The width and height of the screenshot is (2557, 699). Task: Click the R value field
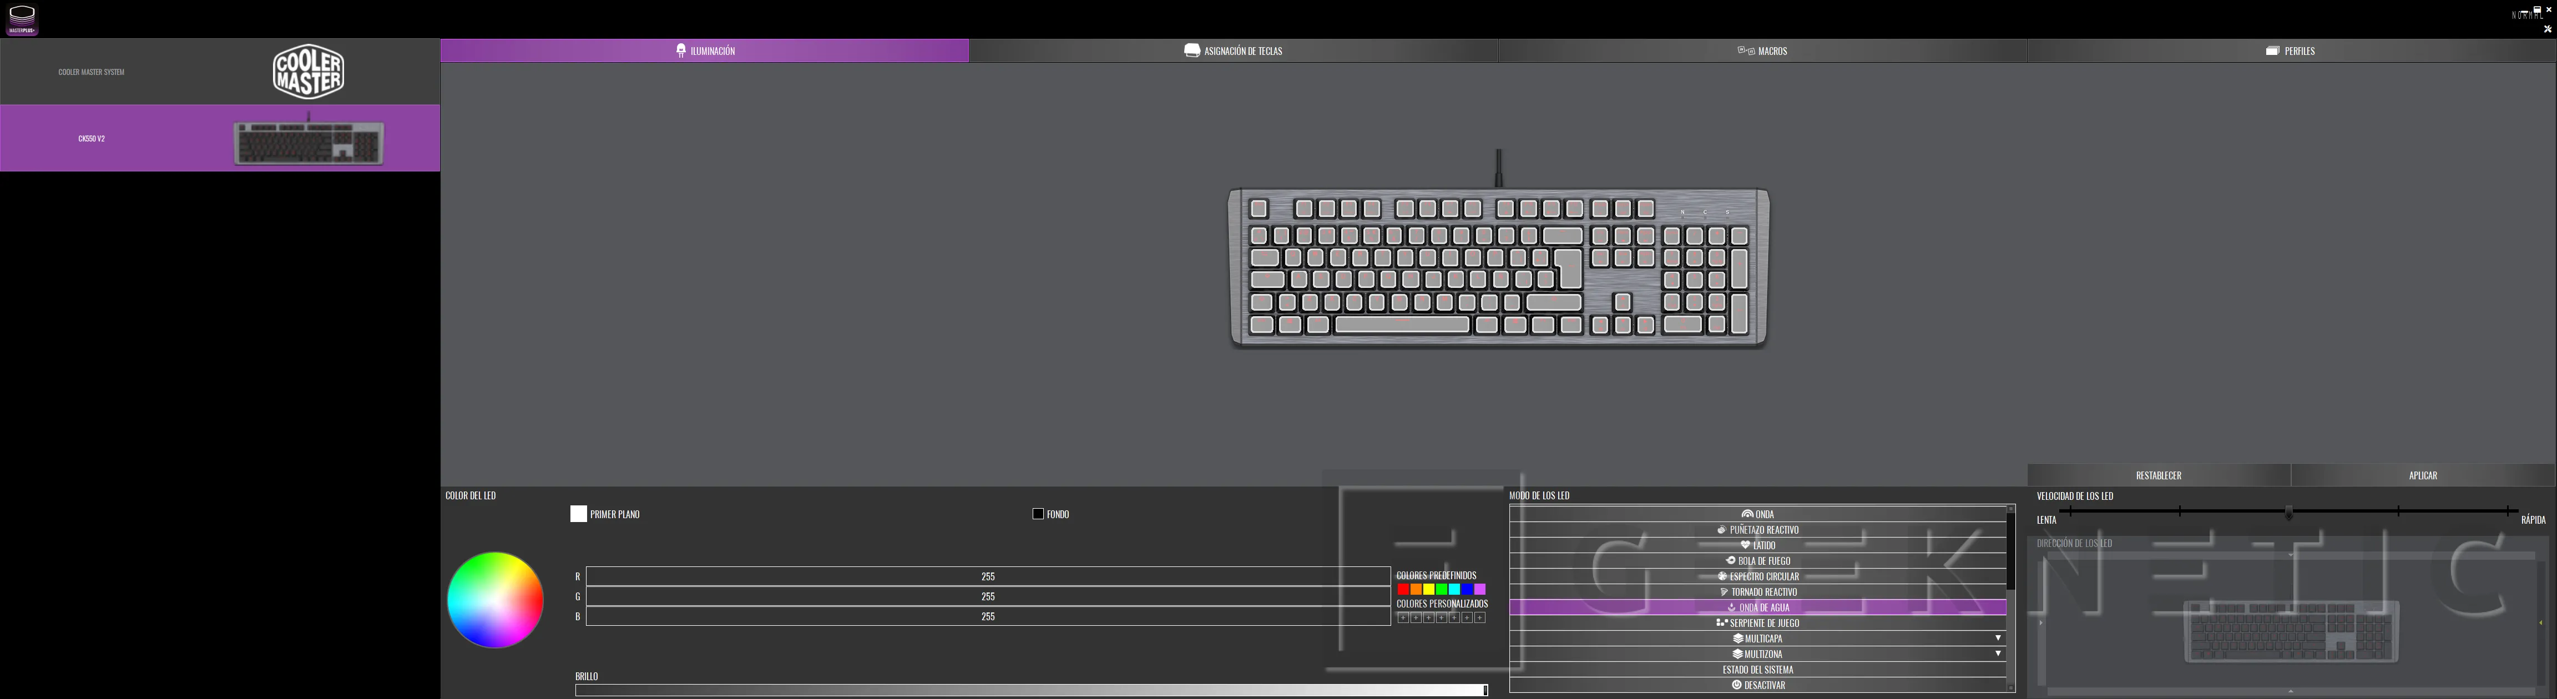pos(988,577)
